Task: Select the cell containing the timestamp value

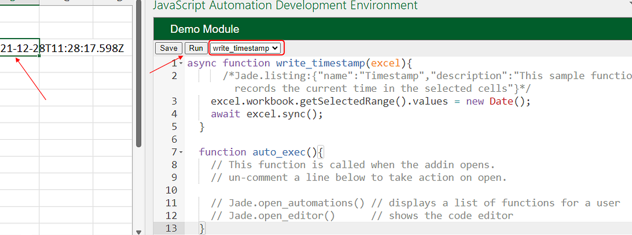Action: click(19, 47)
